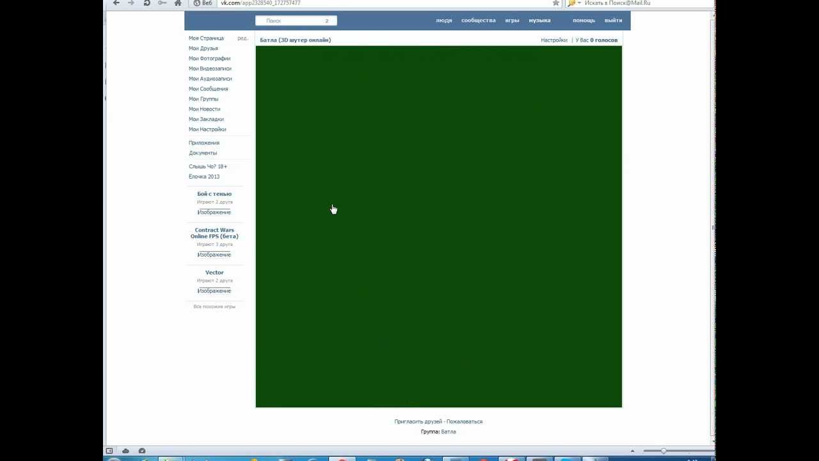Click the panel toggle icon in browser status bar
Screen dimensions: 819x461
tap(109, 451)
